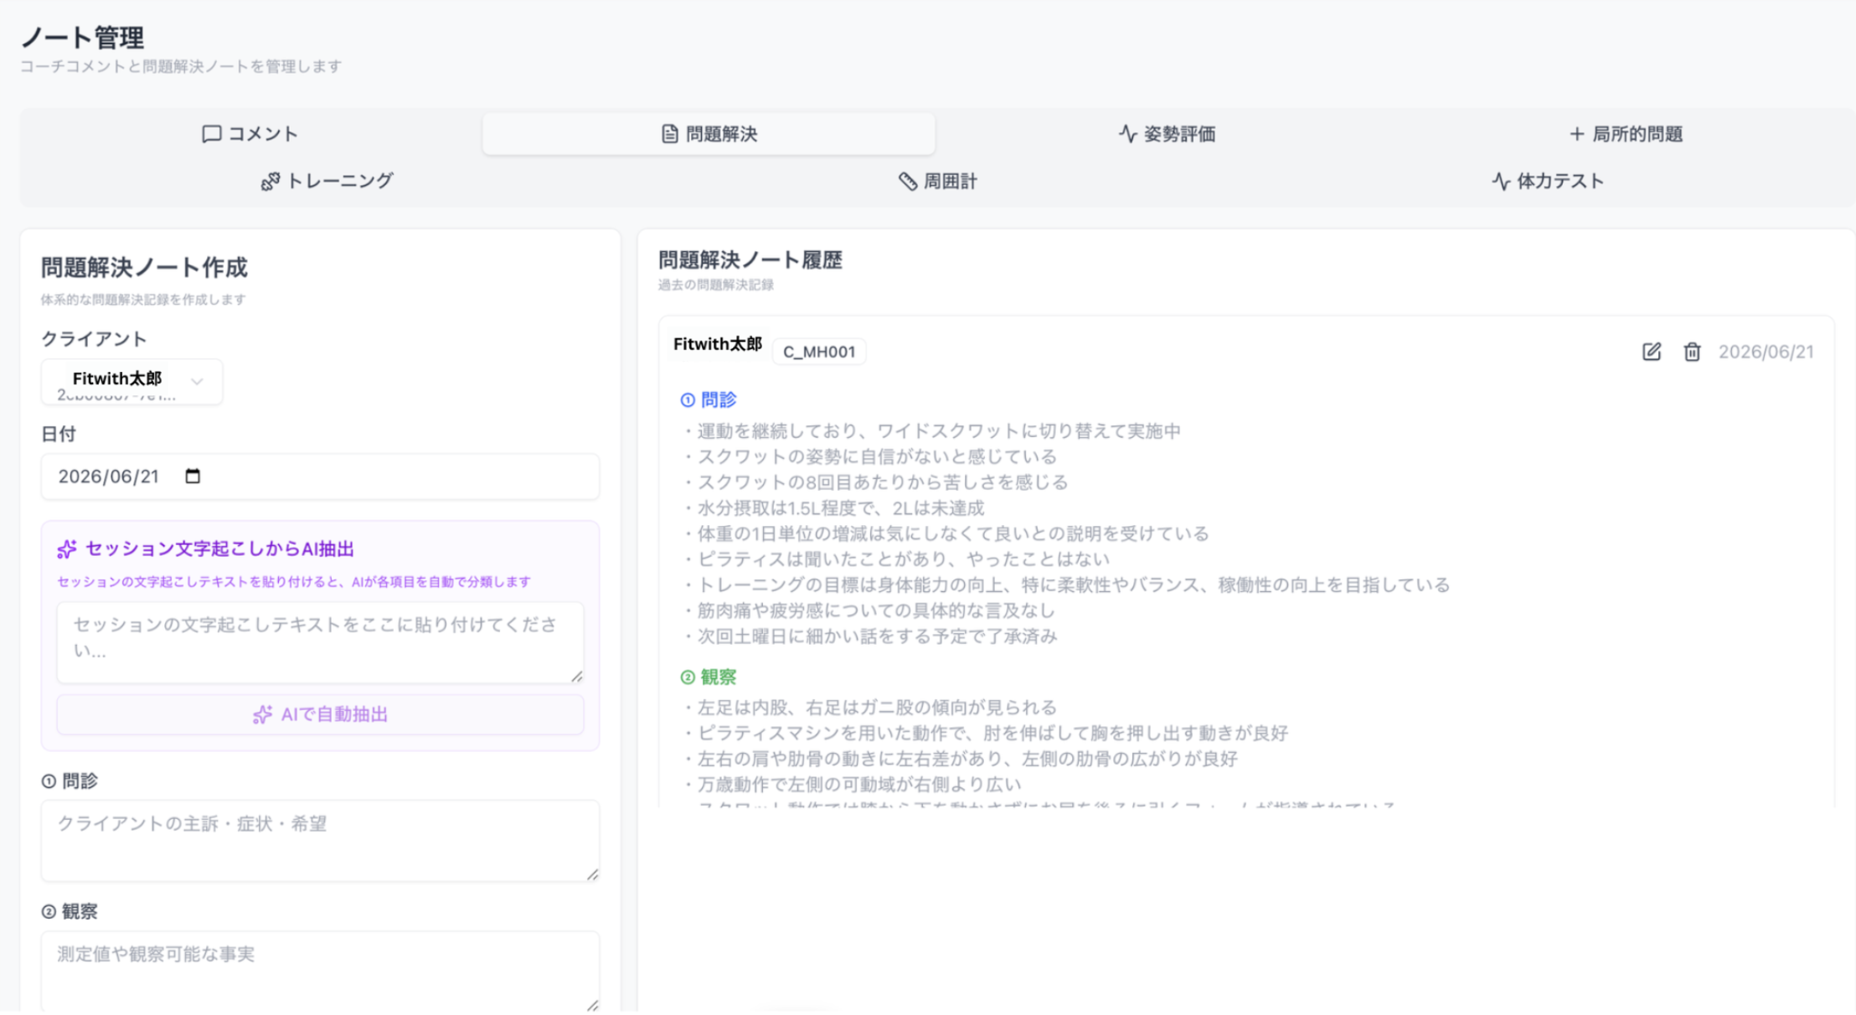Click the 問題解決 document icon
Screen dimensions: 1856x1015
[x=670, y=134]
